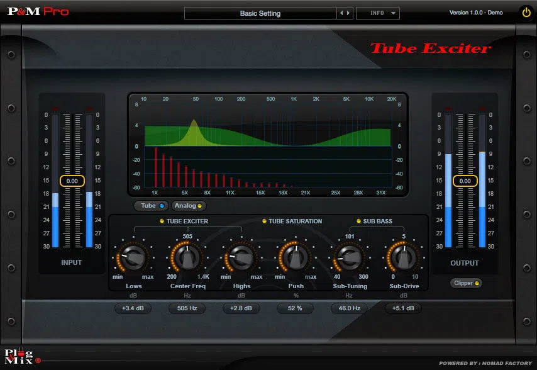
Task: Click the Sub-Drive knob
Action: [x=403, y=257]
